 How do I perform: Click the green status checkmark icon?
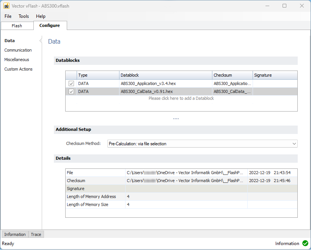click(305, 243)
